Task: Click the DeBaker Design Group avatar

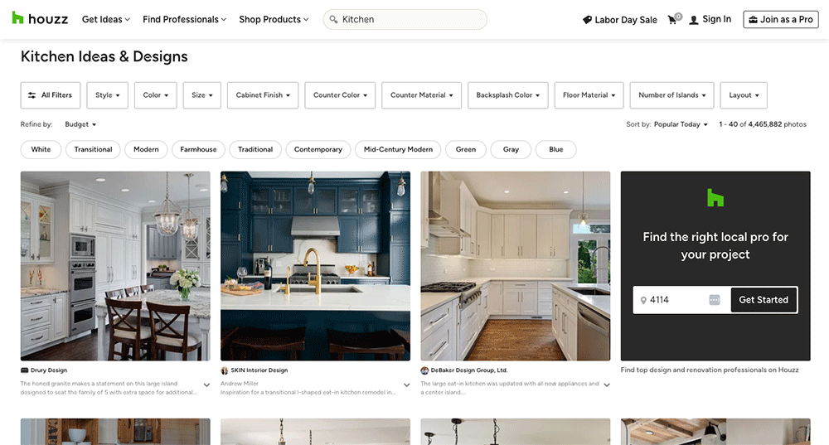Action: (424, 370)
